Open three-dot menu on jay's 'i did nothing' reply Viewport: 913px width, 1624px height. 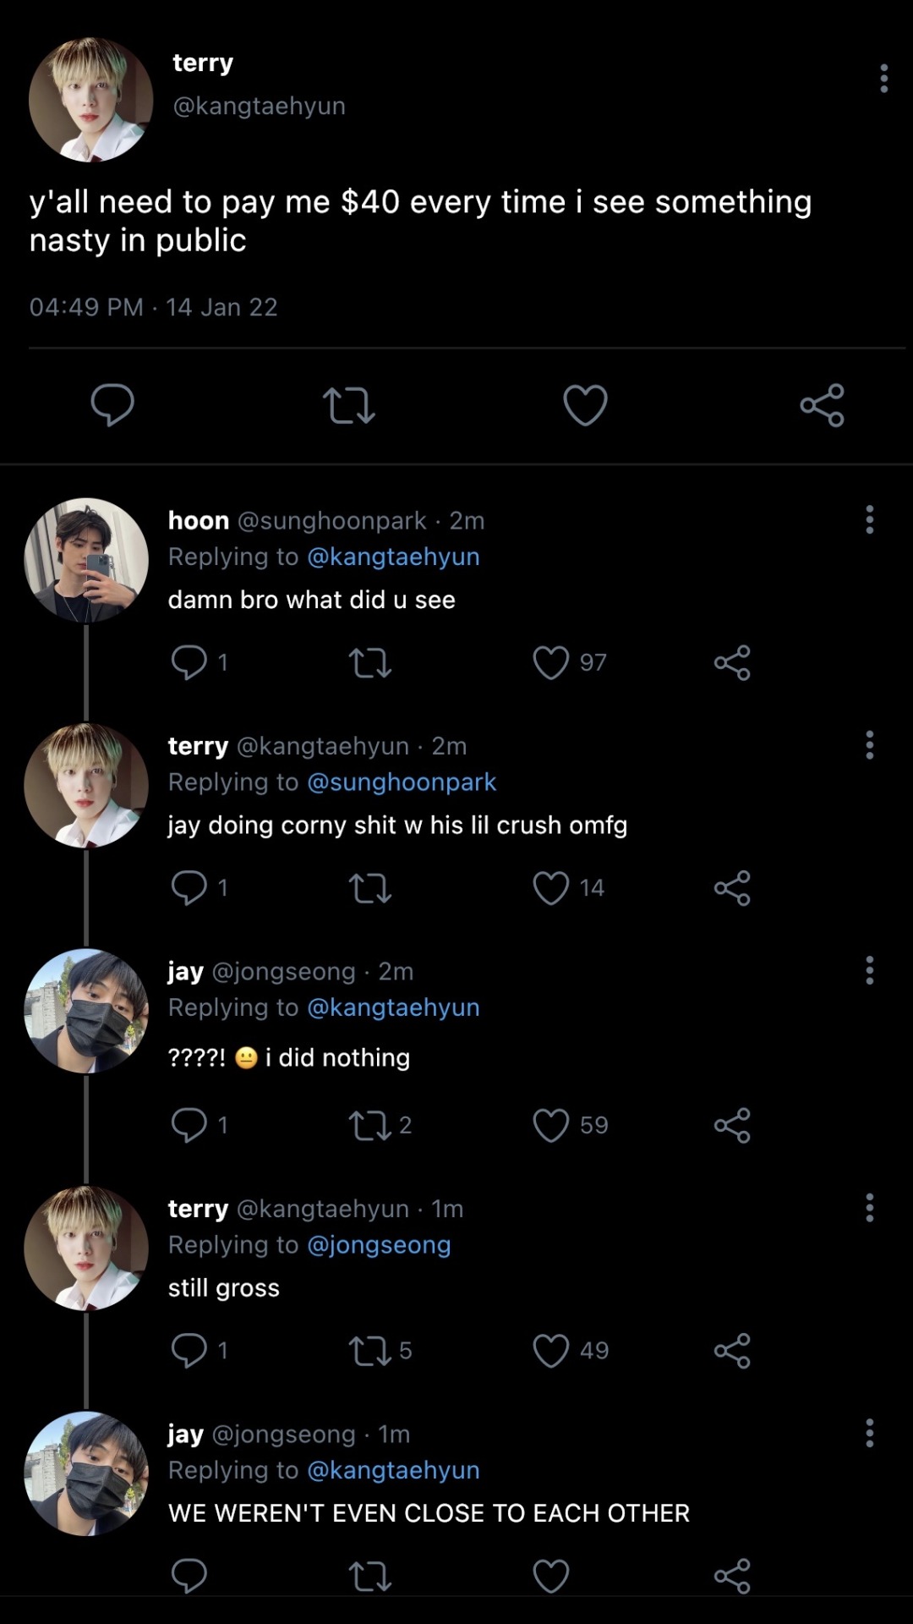point(869,971)
